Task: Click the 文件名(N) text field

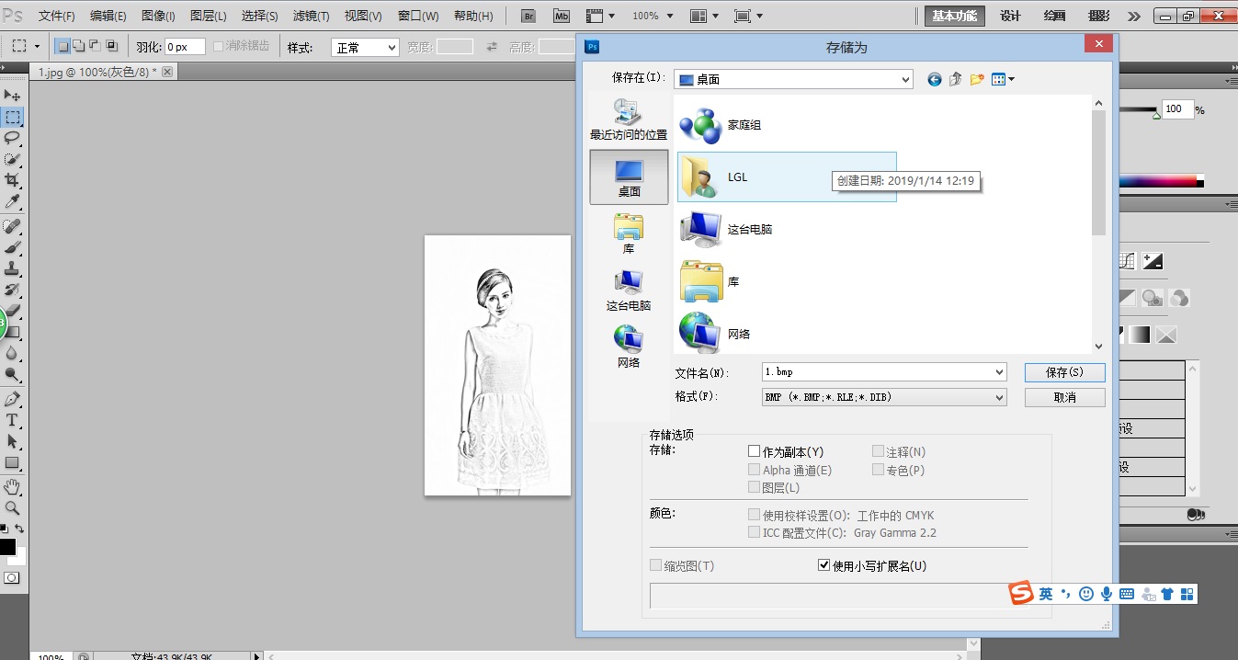Action: click(878, 372)
